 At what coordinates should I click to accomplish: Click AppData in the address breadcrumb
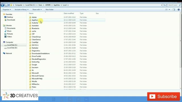57,5
